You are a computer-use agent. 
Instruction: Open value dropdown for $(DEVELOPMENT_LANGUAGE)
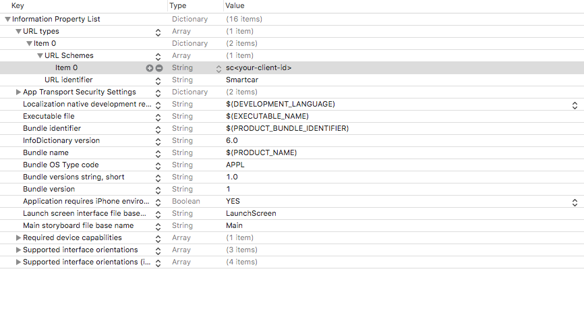pyautogui.click(x=575, y=105)
